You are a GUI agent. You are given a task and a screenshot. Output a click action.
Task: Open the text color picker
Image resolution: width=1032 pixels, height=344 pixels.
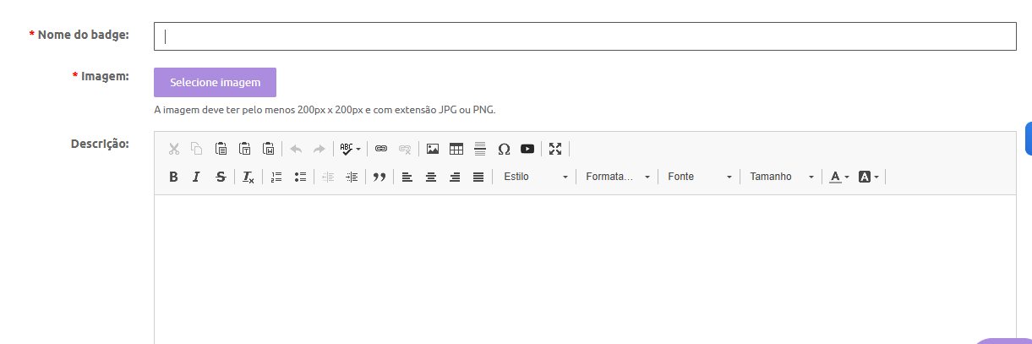point(839,177)
